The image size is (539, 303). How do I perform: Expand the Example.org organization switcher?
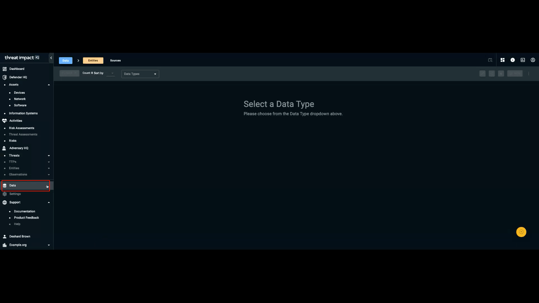[49, 245]
